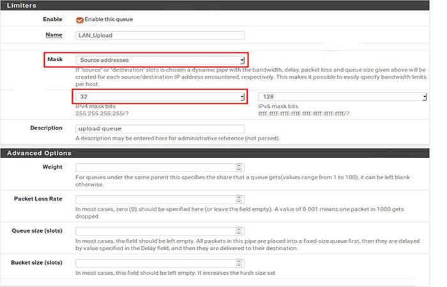This screenshot has height=287, width=447.
Task: Click the 255.255.255.255/? hint text
Action: 102,114
